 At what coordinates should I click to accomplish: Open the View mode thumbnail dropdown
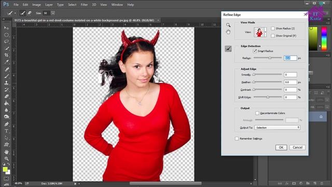tap(266, 32)
